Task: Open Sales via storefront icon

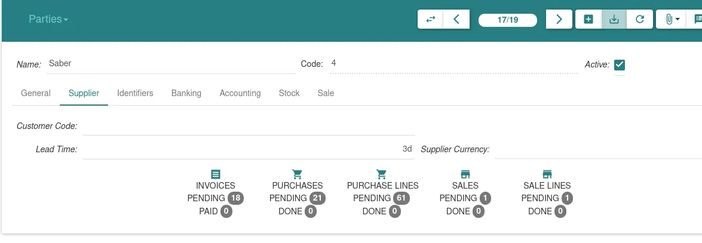Action: click(465, 174)
